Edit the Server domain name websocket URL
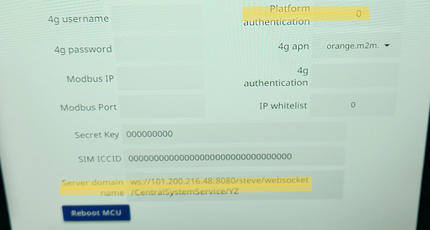The image size is (430, 230). click(x=234, y=186)
